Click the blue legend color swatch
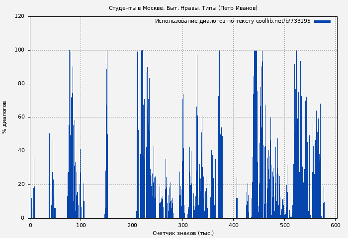This screenshot has height=238, width=348. coord(322,21)
